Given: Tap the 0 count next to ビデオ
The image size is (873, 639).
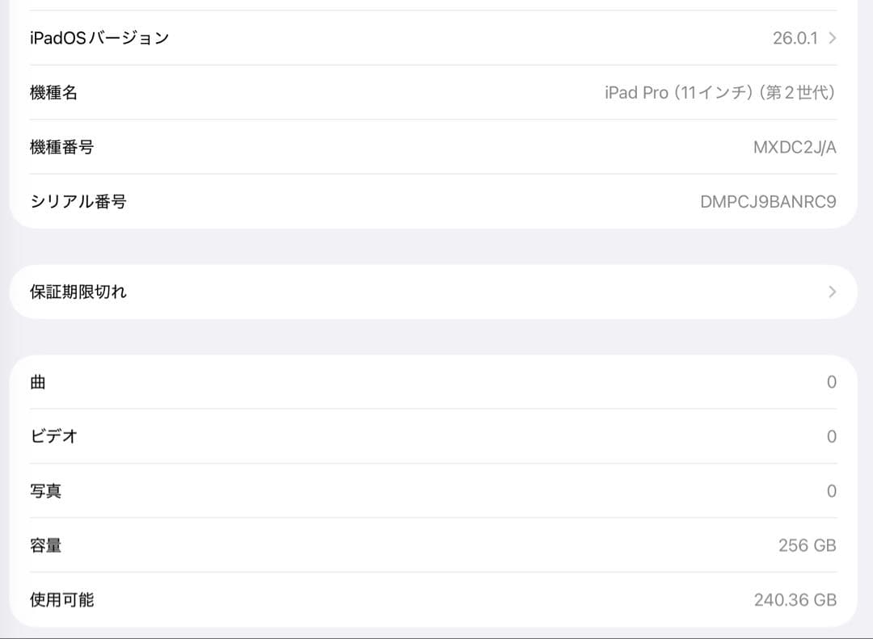Looking at the screenshot, I should tap(831, 436).
